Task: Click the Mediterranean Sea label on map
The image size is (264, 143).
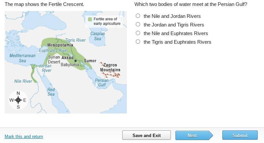Action: click(x=22, y=58)
